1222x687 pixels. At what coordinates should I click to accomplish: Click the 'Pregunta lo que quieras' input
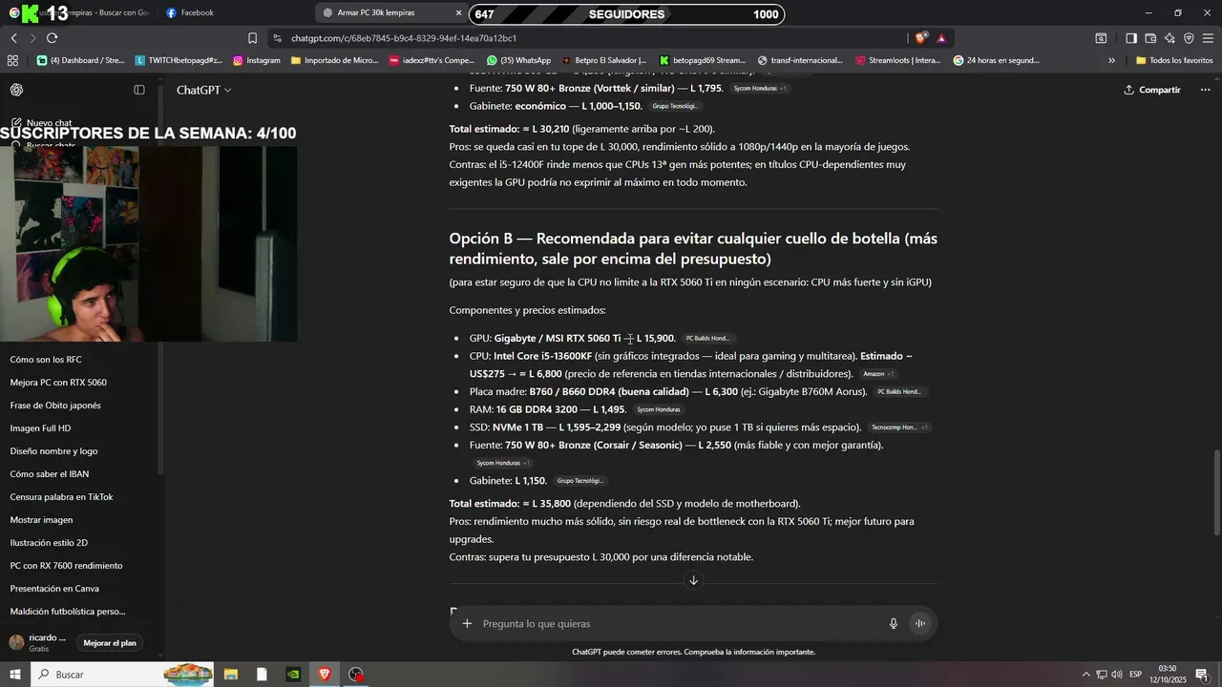coord(678,623)
